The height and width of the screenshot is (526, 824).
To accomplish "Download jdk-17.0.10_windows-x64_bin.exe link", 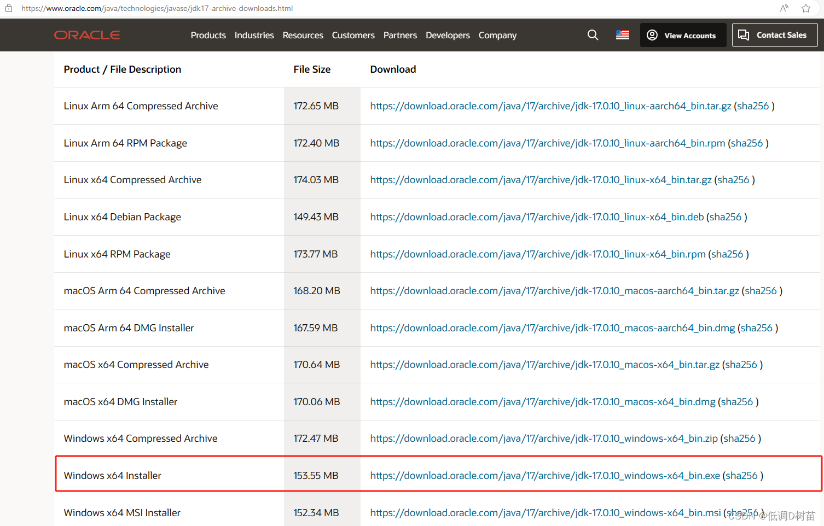I will pos(545,476).
